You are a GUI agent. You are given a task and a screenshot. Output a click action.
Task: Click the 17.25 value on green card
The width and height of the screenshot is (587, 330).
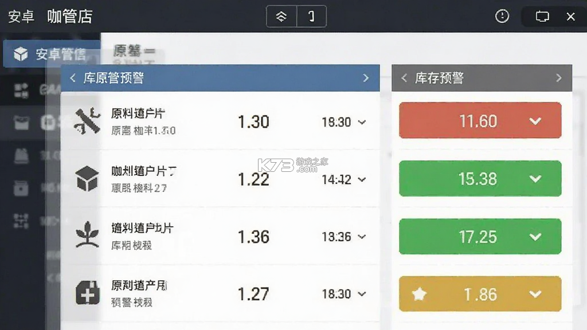pos(478,237)
